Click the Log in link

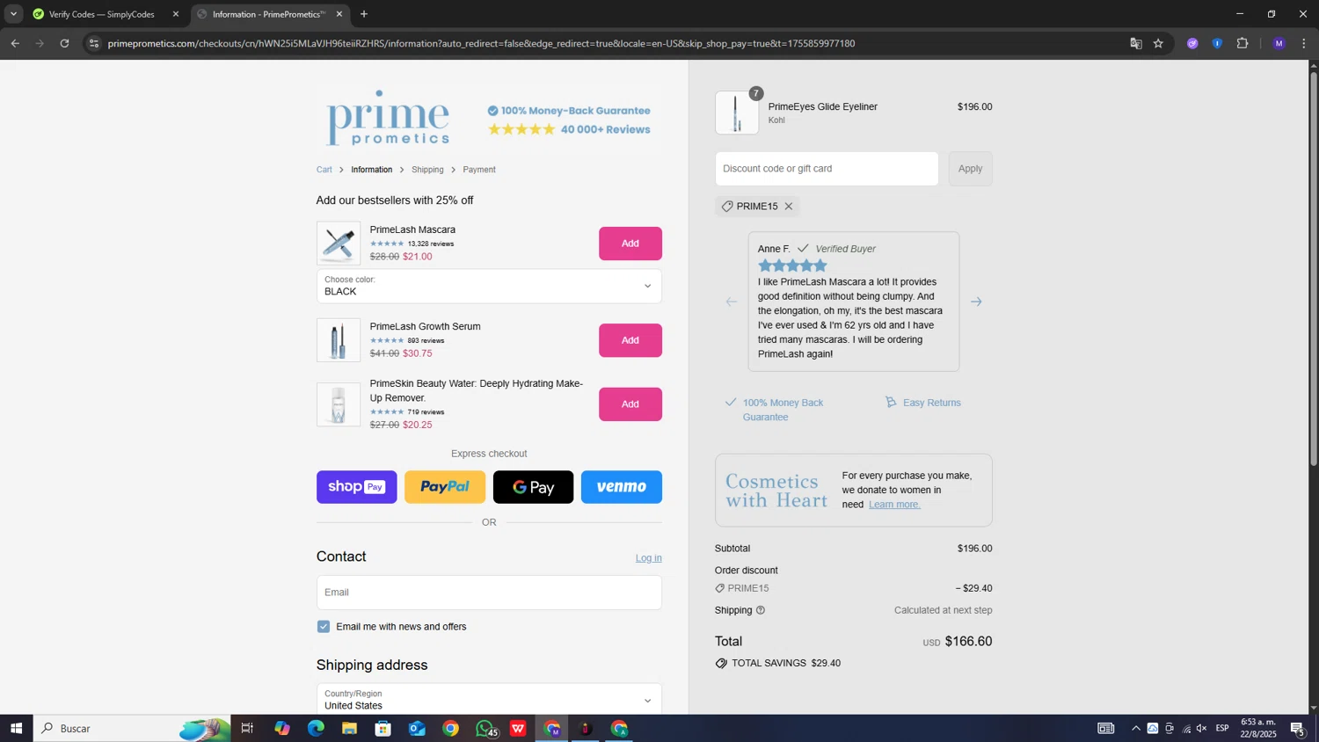tap(649, 558)
